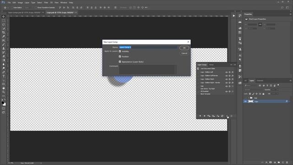The image size is (293, 165).
Task: Switch to the Channels tab
Action: click(260, 81)
